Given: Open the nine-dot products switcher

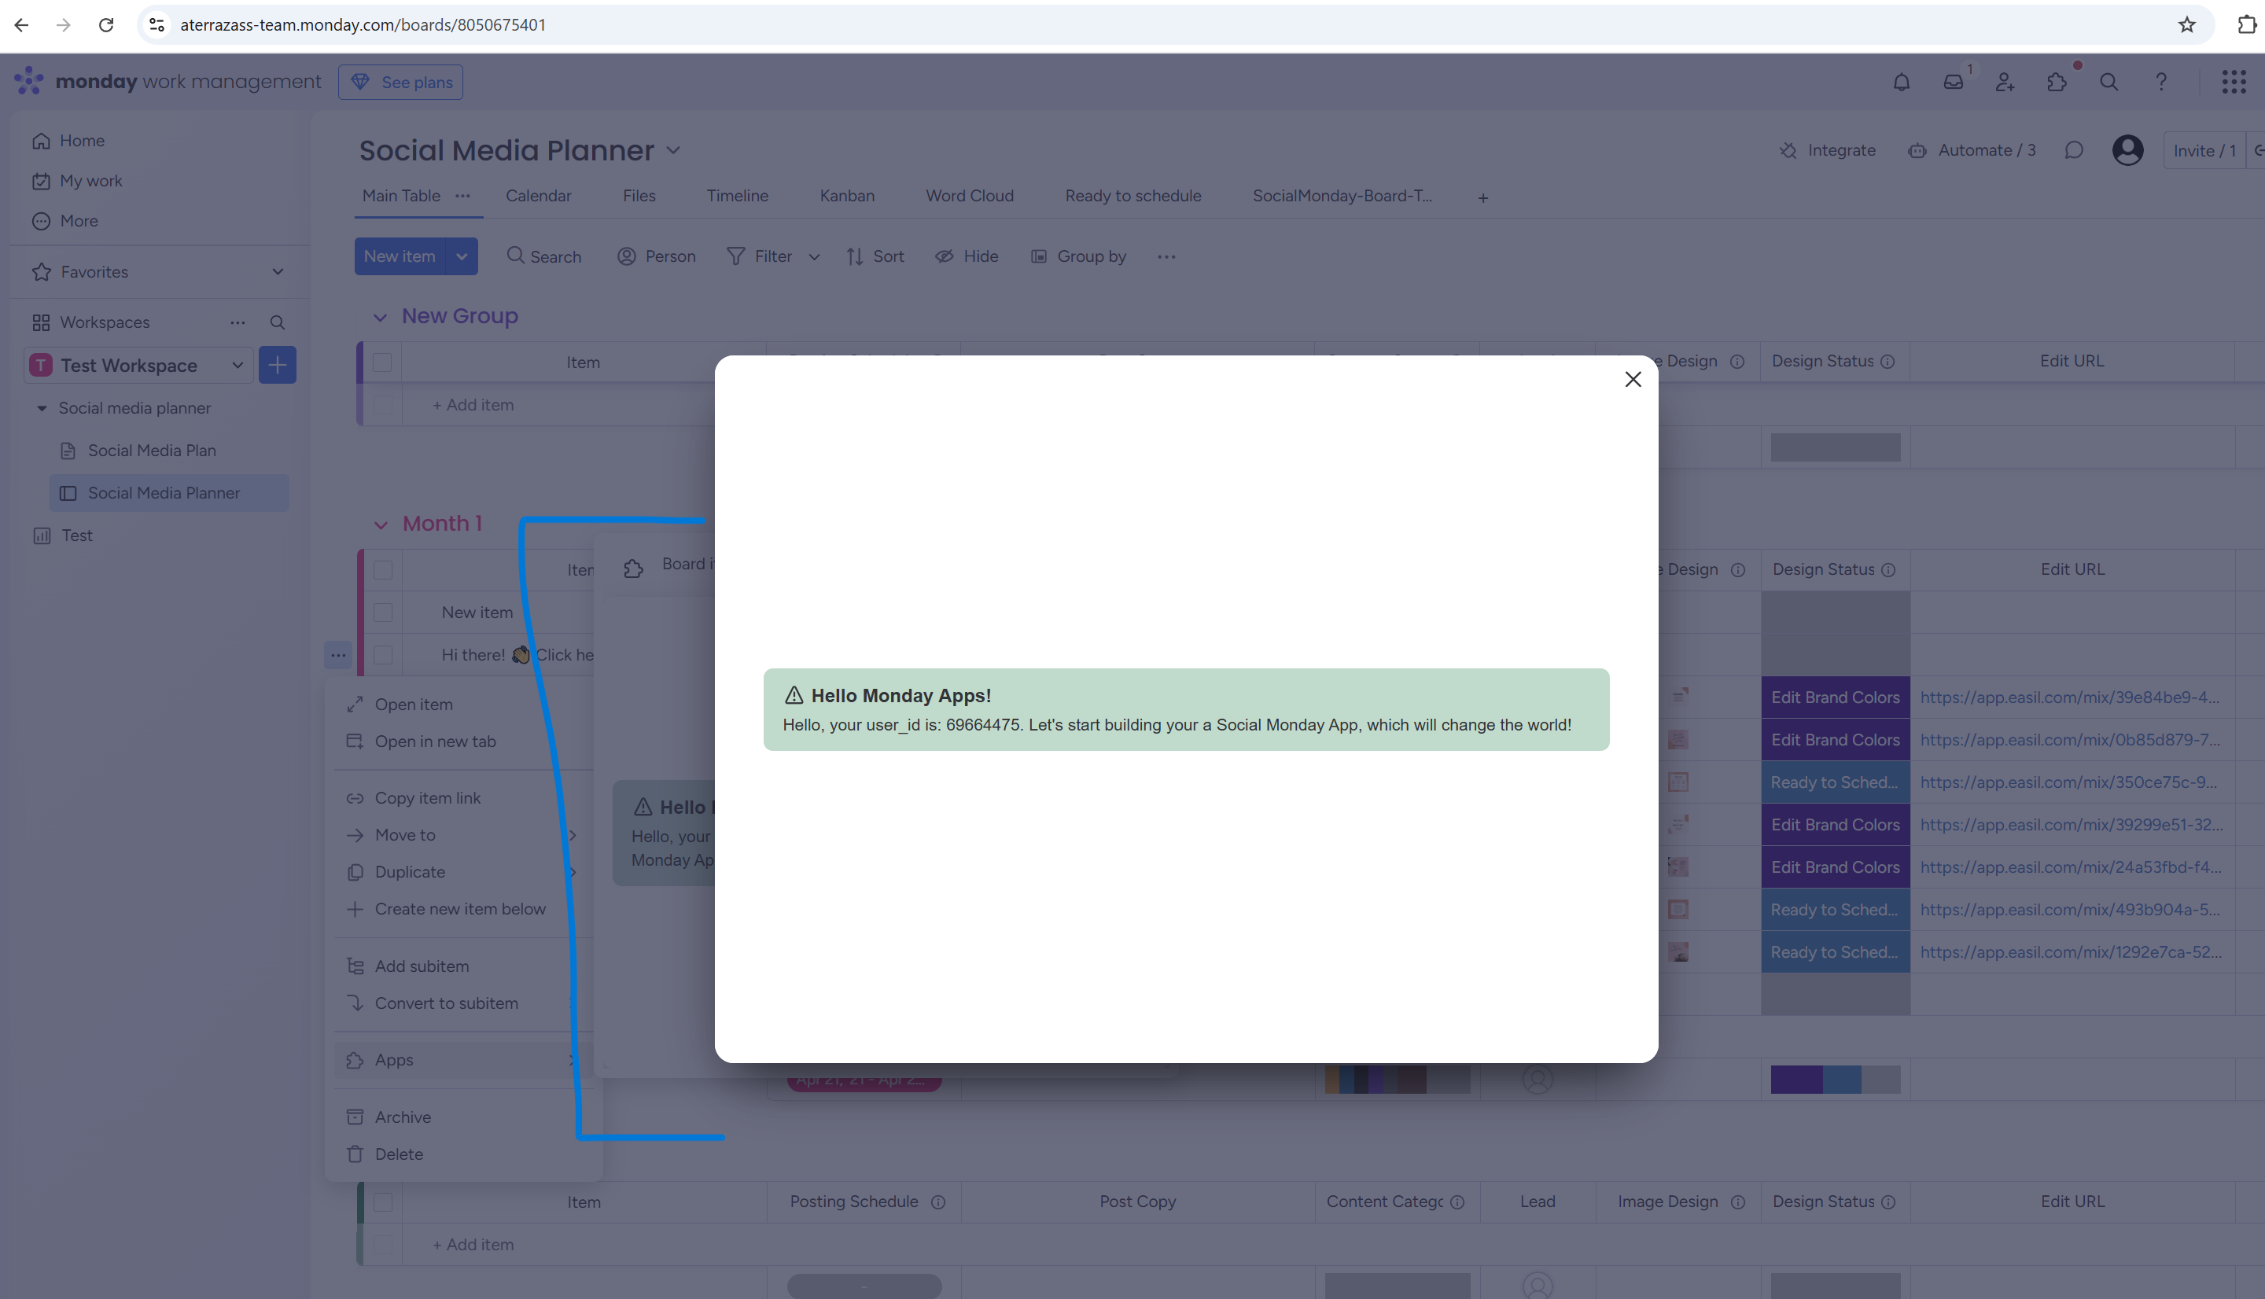Looking at the screenshot, I should [2233, 82].
